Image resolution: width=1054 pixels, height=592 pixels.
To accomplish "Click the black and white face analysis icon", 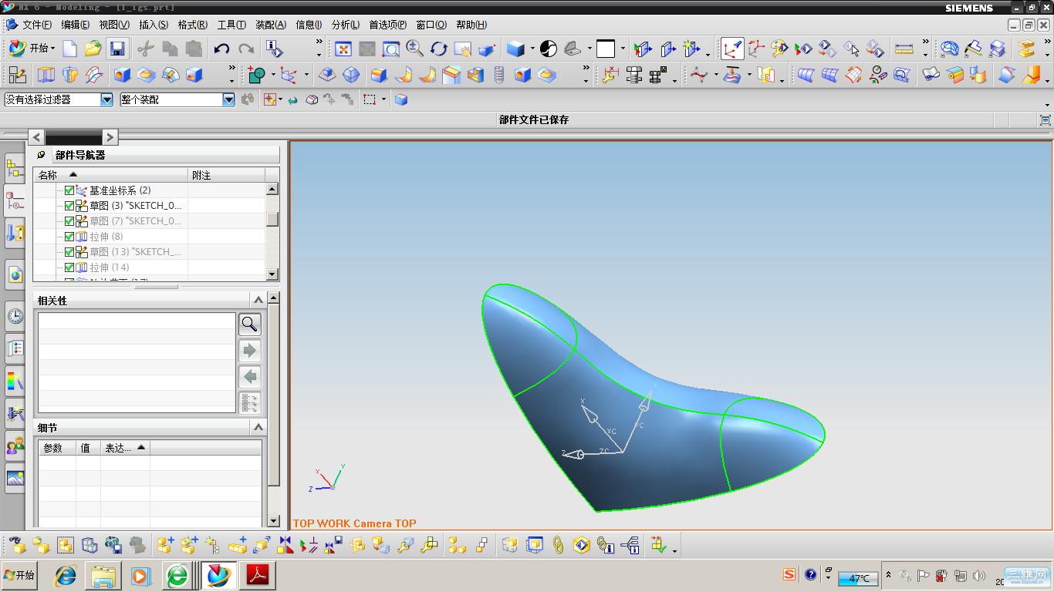I will coord(549,49).
